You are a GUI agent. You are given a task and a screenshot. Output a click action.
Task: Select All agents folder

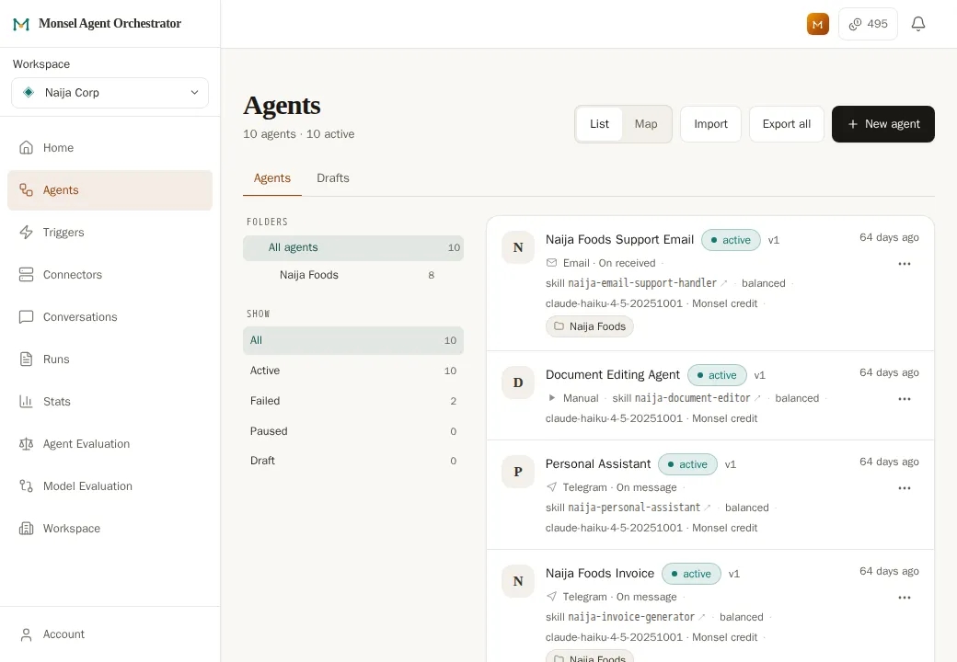[x=352, y=247]
